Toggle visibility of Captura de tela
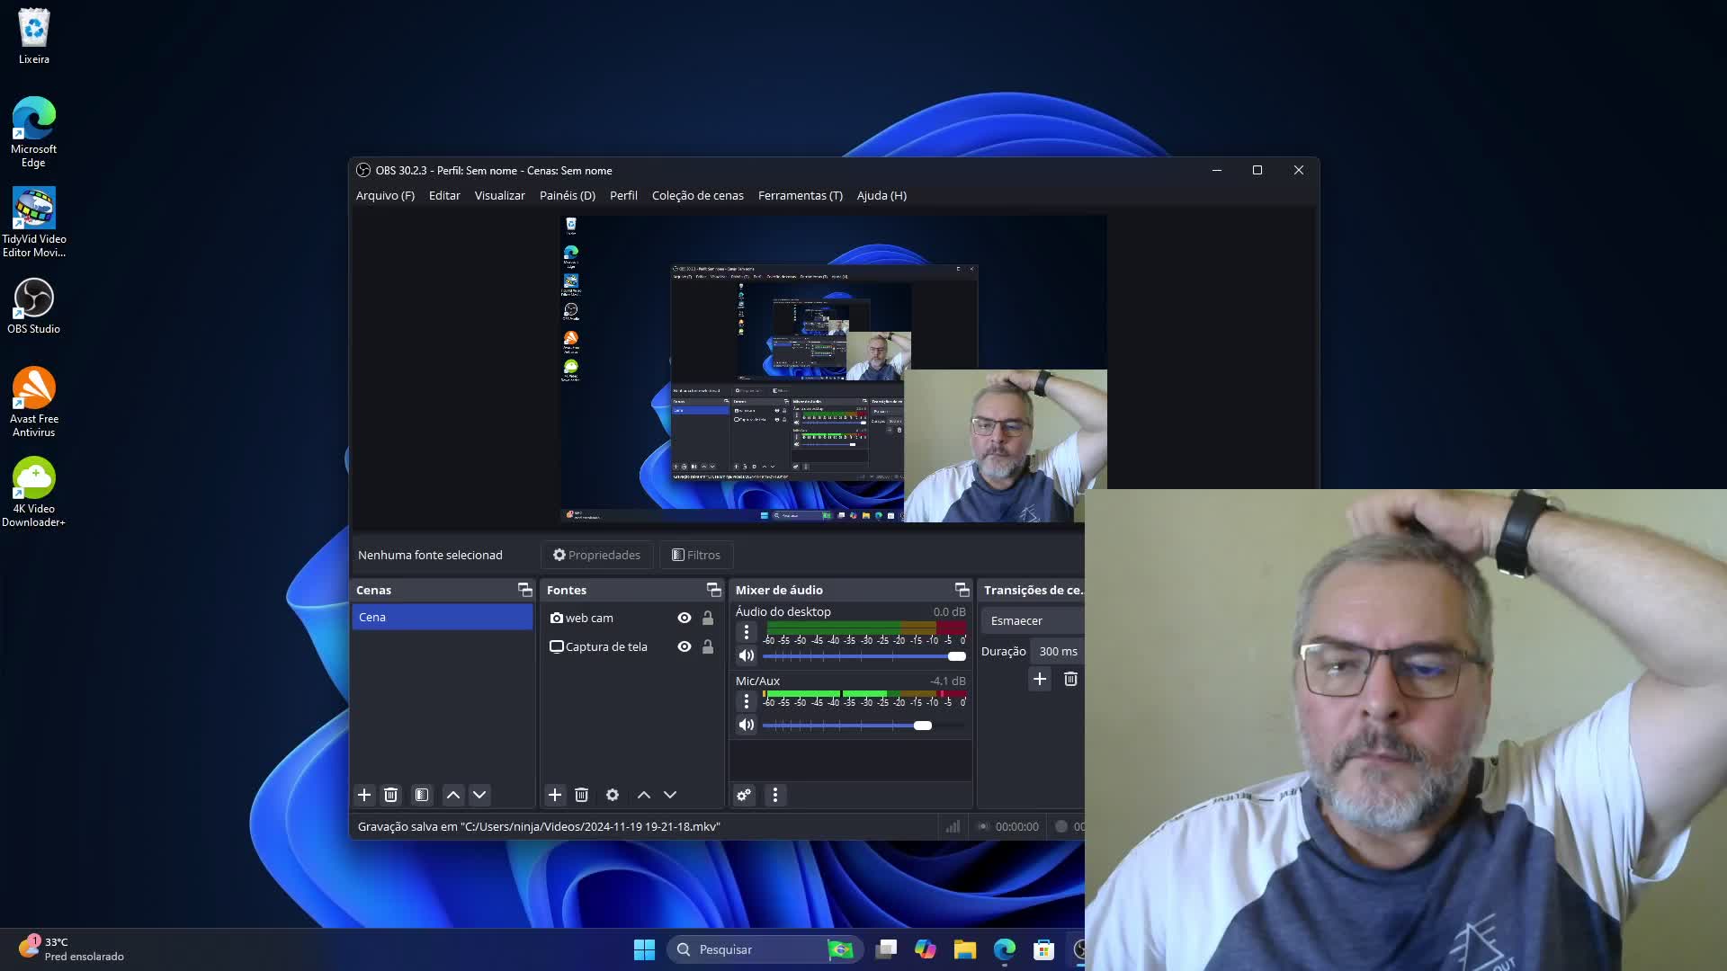Image resolution: width=1727 pixels, height=971 pixels. pyautogui.click(x=685, y=646)
